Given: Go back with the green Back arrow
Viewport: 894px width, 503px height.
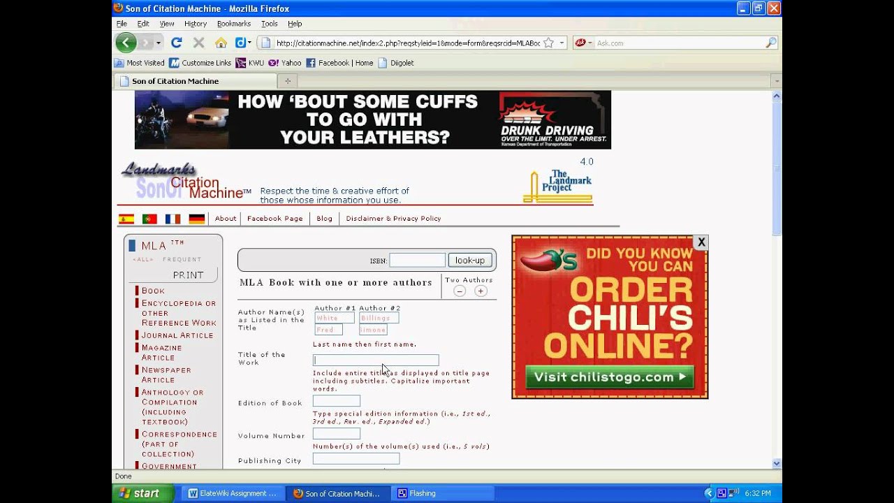Looking at the screenshot, I should [x=126, y=43].
